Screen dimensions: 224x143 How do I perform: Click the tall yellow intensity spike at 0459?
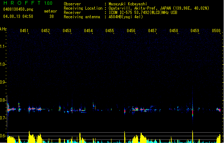(193, 137)
